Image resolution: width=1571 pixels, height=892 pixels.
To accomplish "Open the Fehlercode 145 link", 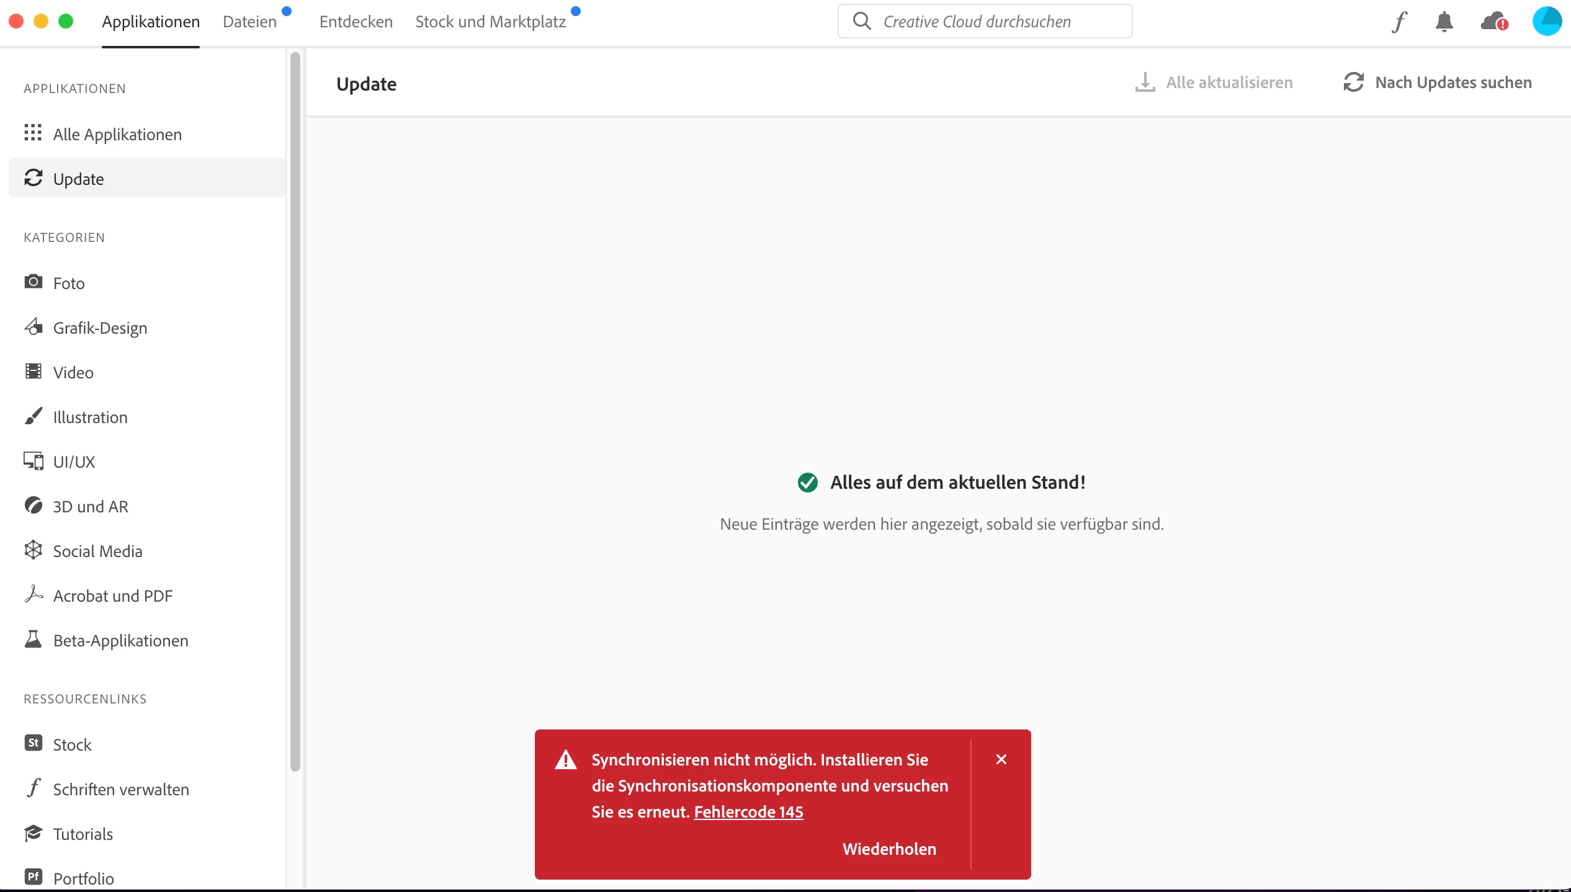I will pos(748,811).
